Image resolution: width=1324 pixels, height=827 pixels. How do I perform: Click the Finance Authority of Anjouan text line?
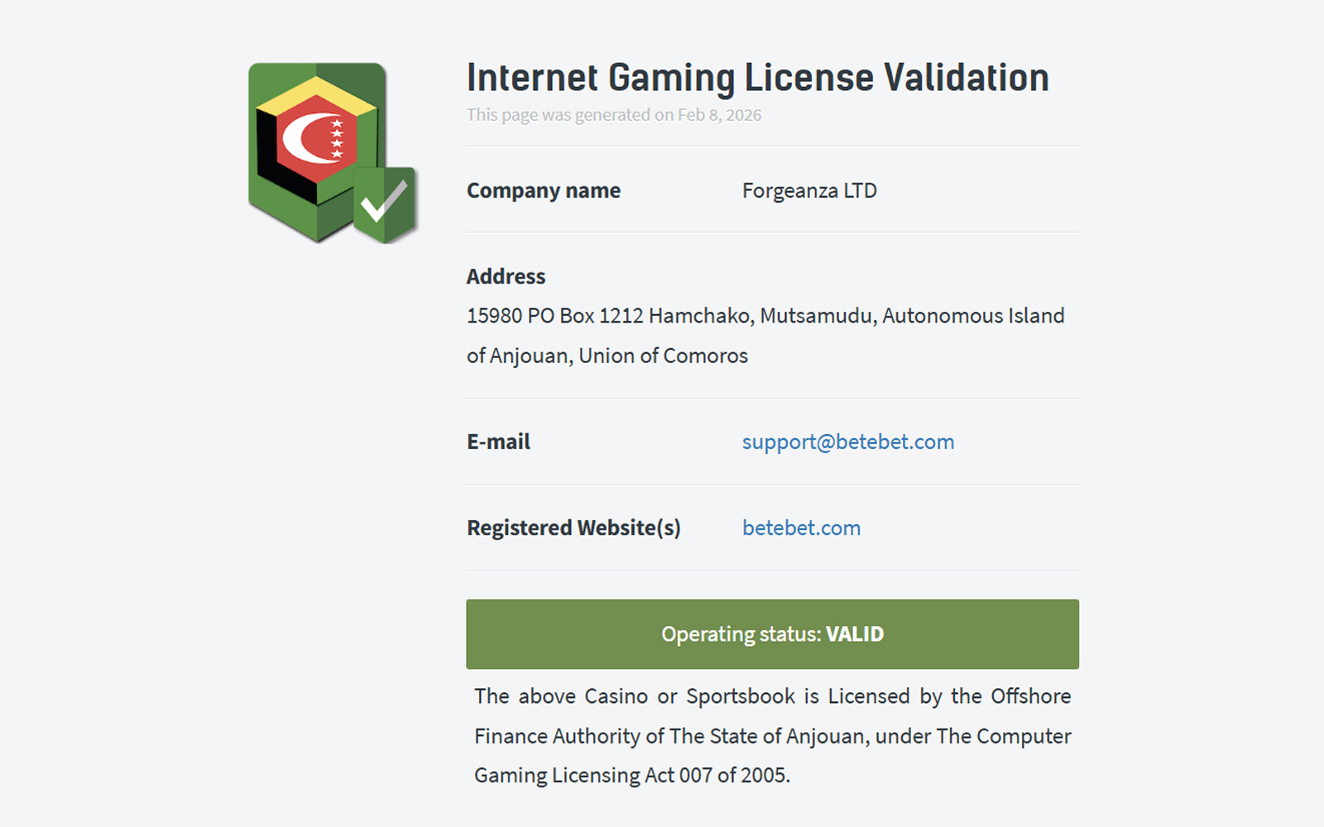[x=772, y=736]
